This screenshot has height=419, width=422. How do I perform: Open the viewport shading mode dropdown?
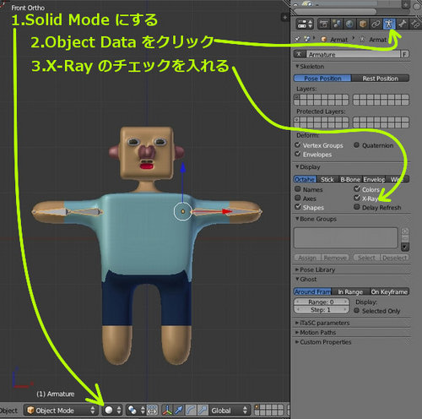113,411
